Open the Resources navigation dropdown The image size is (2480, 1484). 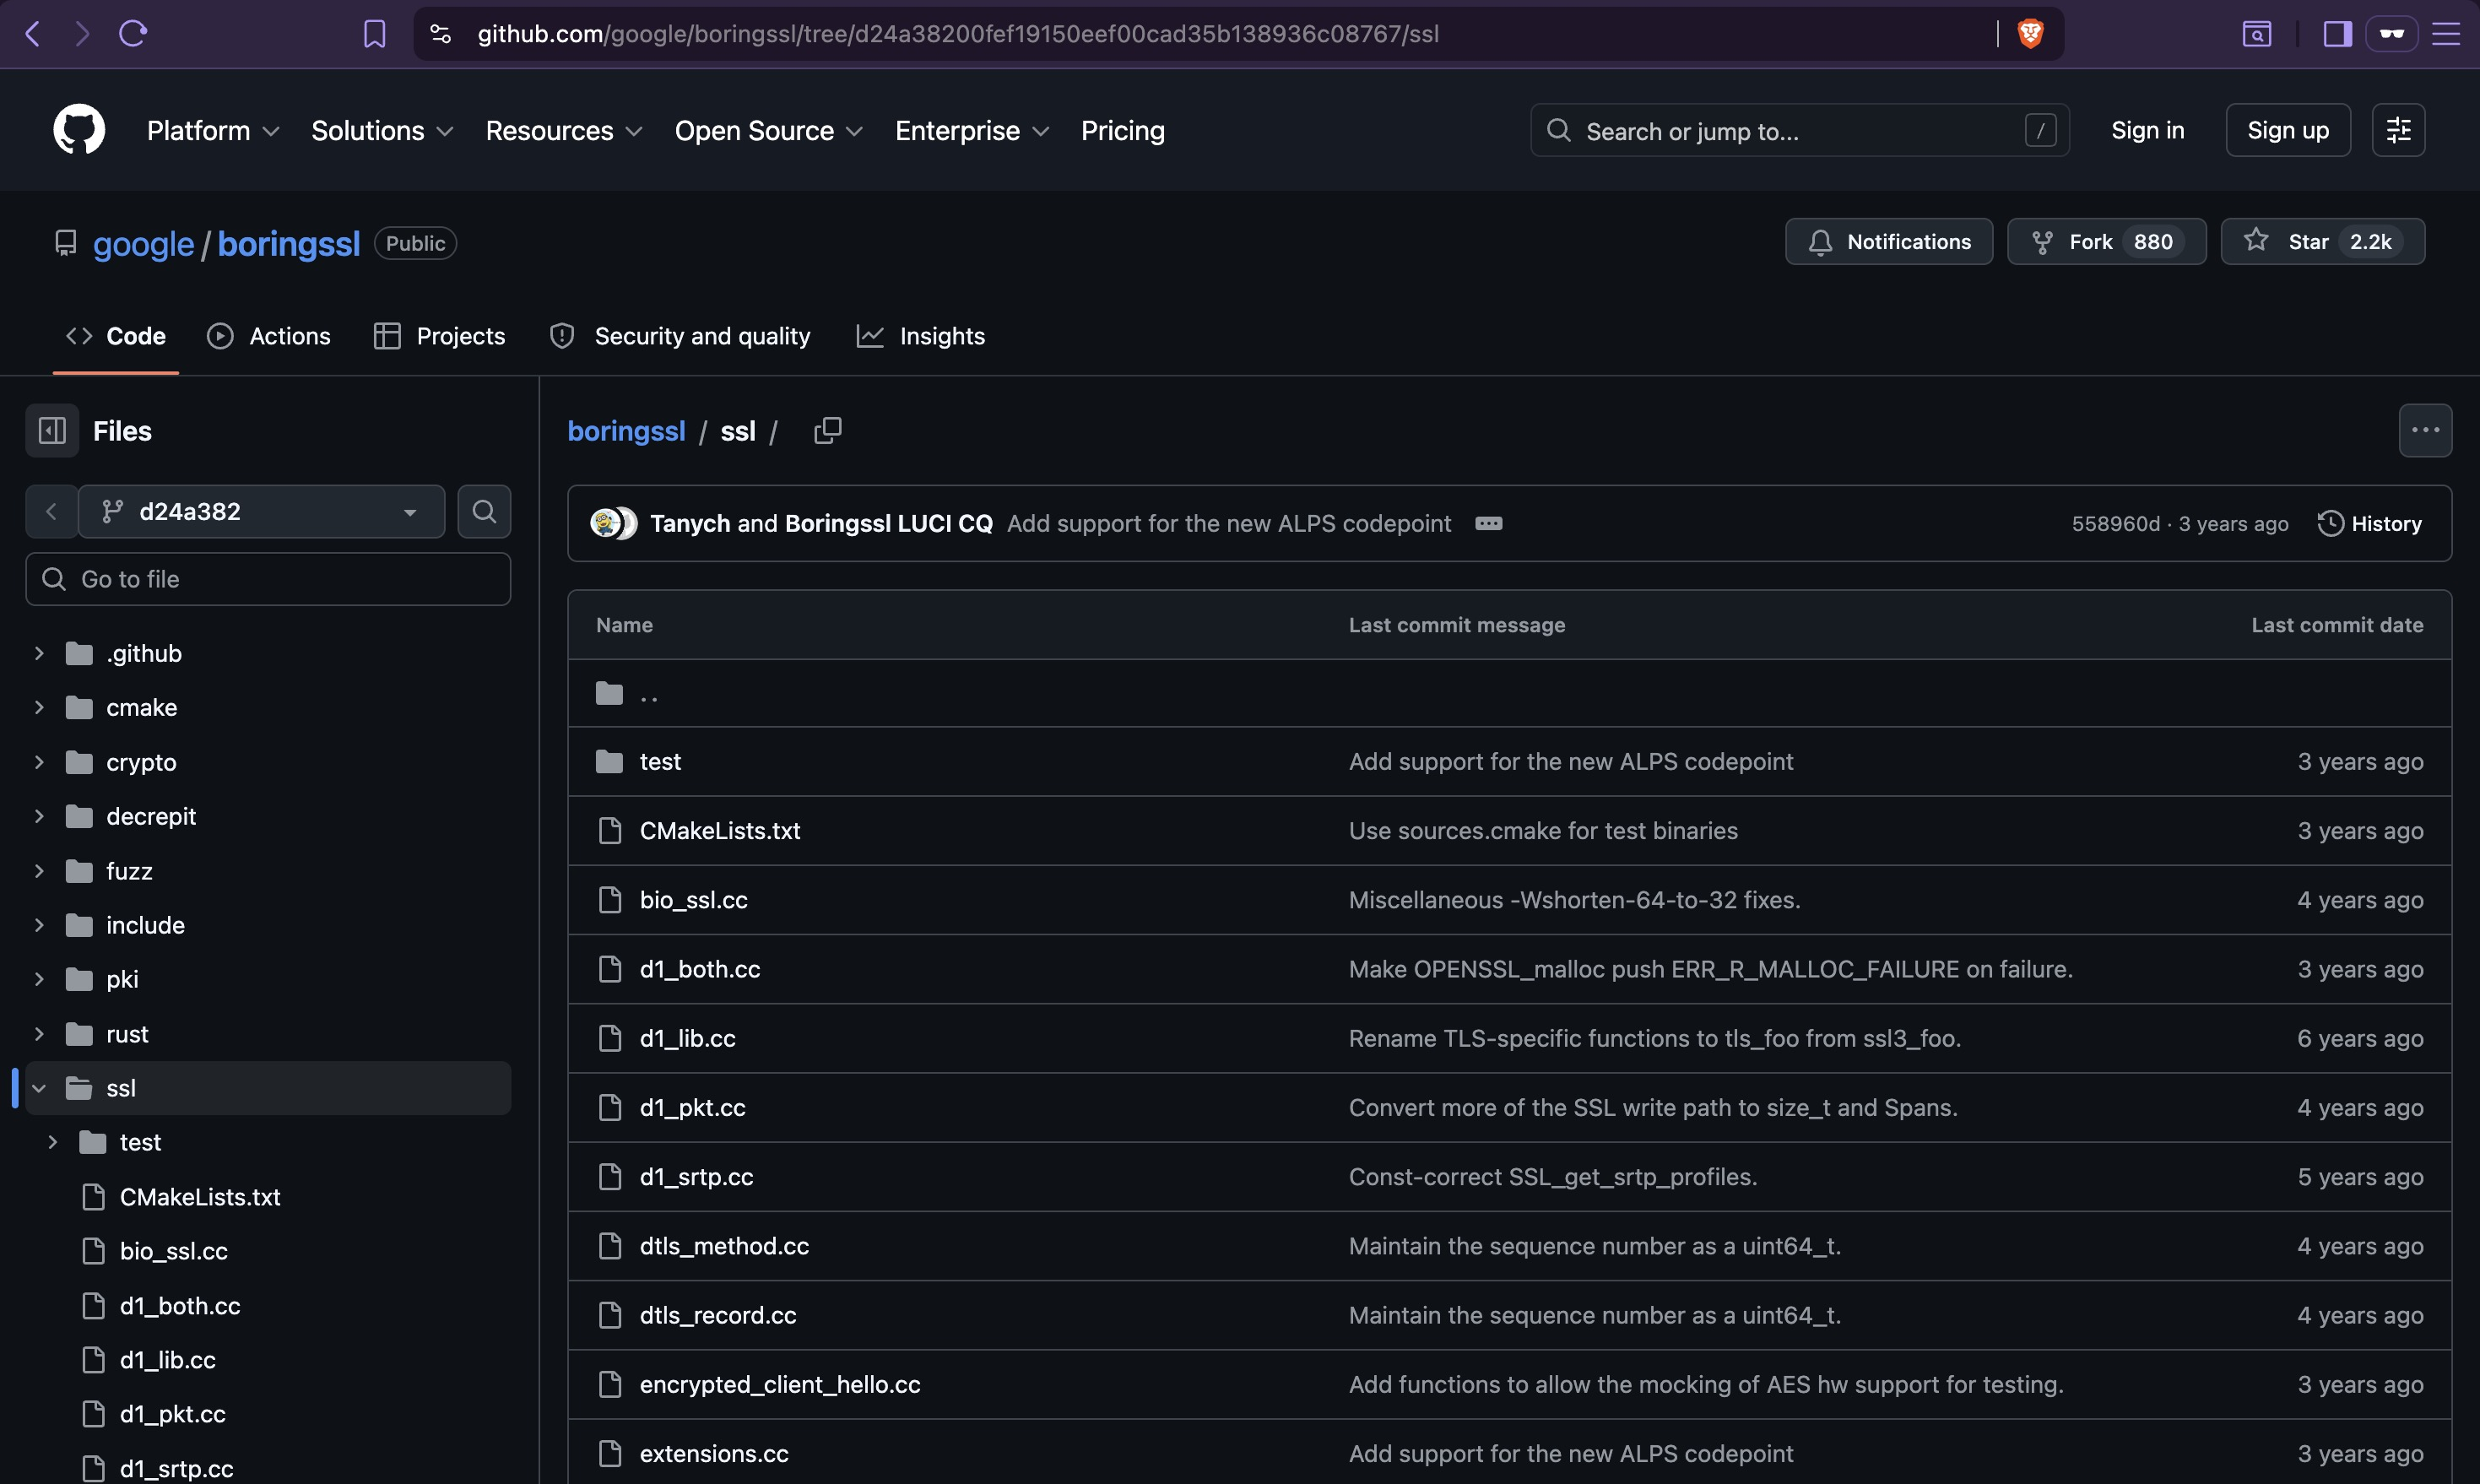[x=564, y=131]
